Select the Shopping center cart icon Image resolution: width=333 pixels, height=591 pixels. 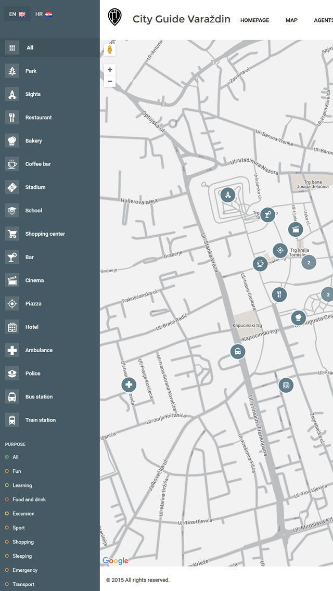click(x=12, y=234)
